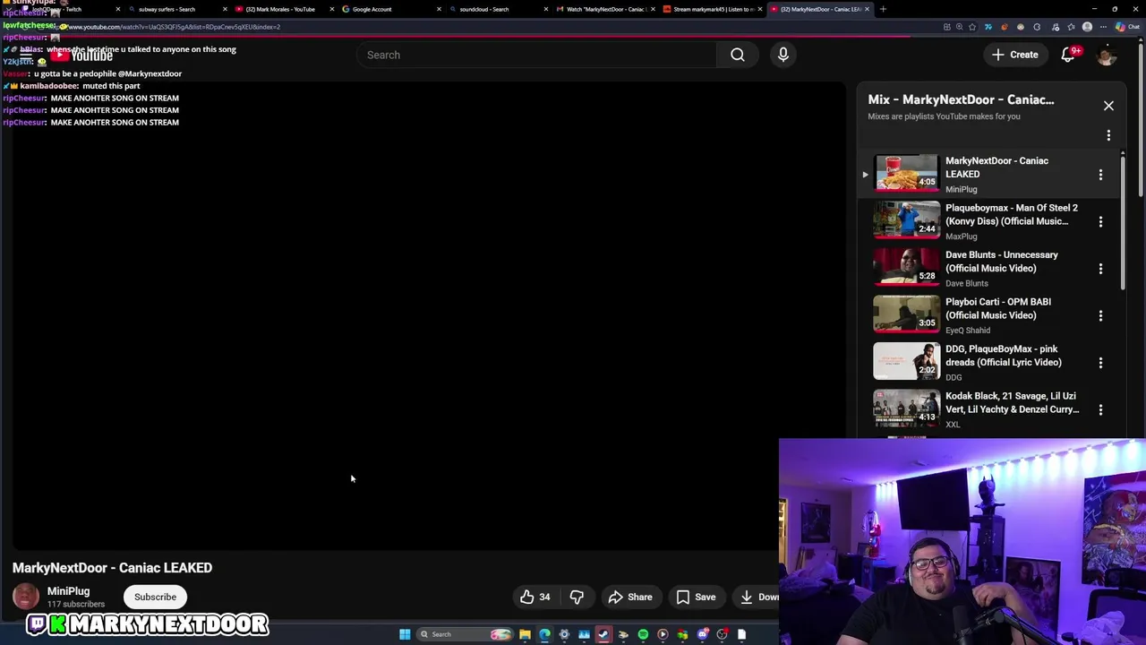Play Caniac LEAKED thumbnail in playlist
Image resolution: width=1146 pixels, height=645 pixels.
click(x=906, y=173)
